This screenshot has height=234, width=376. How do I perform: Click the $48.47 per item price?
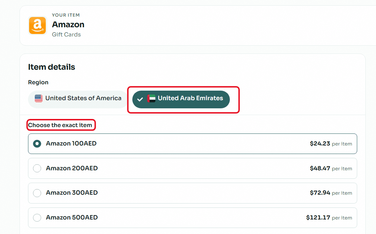click(331, 169)
